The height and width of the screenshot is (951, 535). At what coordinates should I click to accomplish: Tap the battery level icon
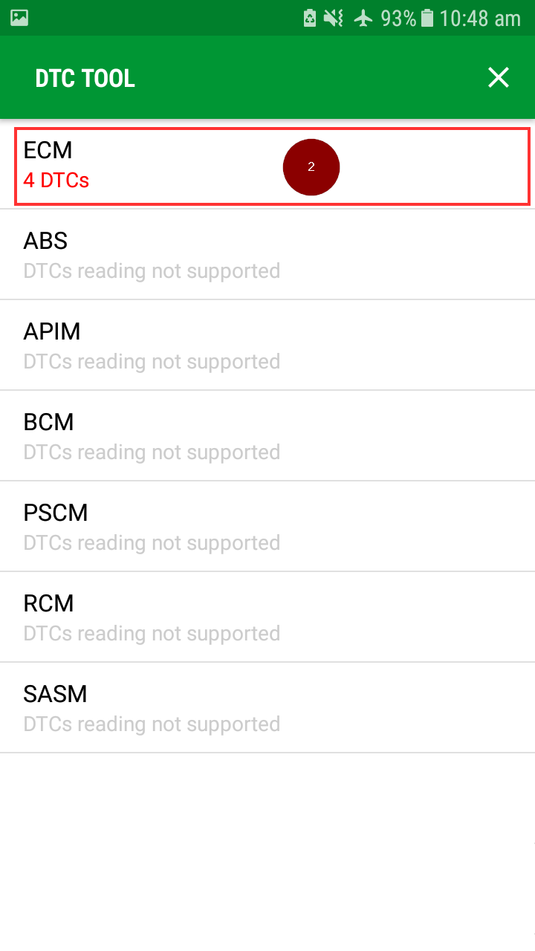pos(427,18)
